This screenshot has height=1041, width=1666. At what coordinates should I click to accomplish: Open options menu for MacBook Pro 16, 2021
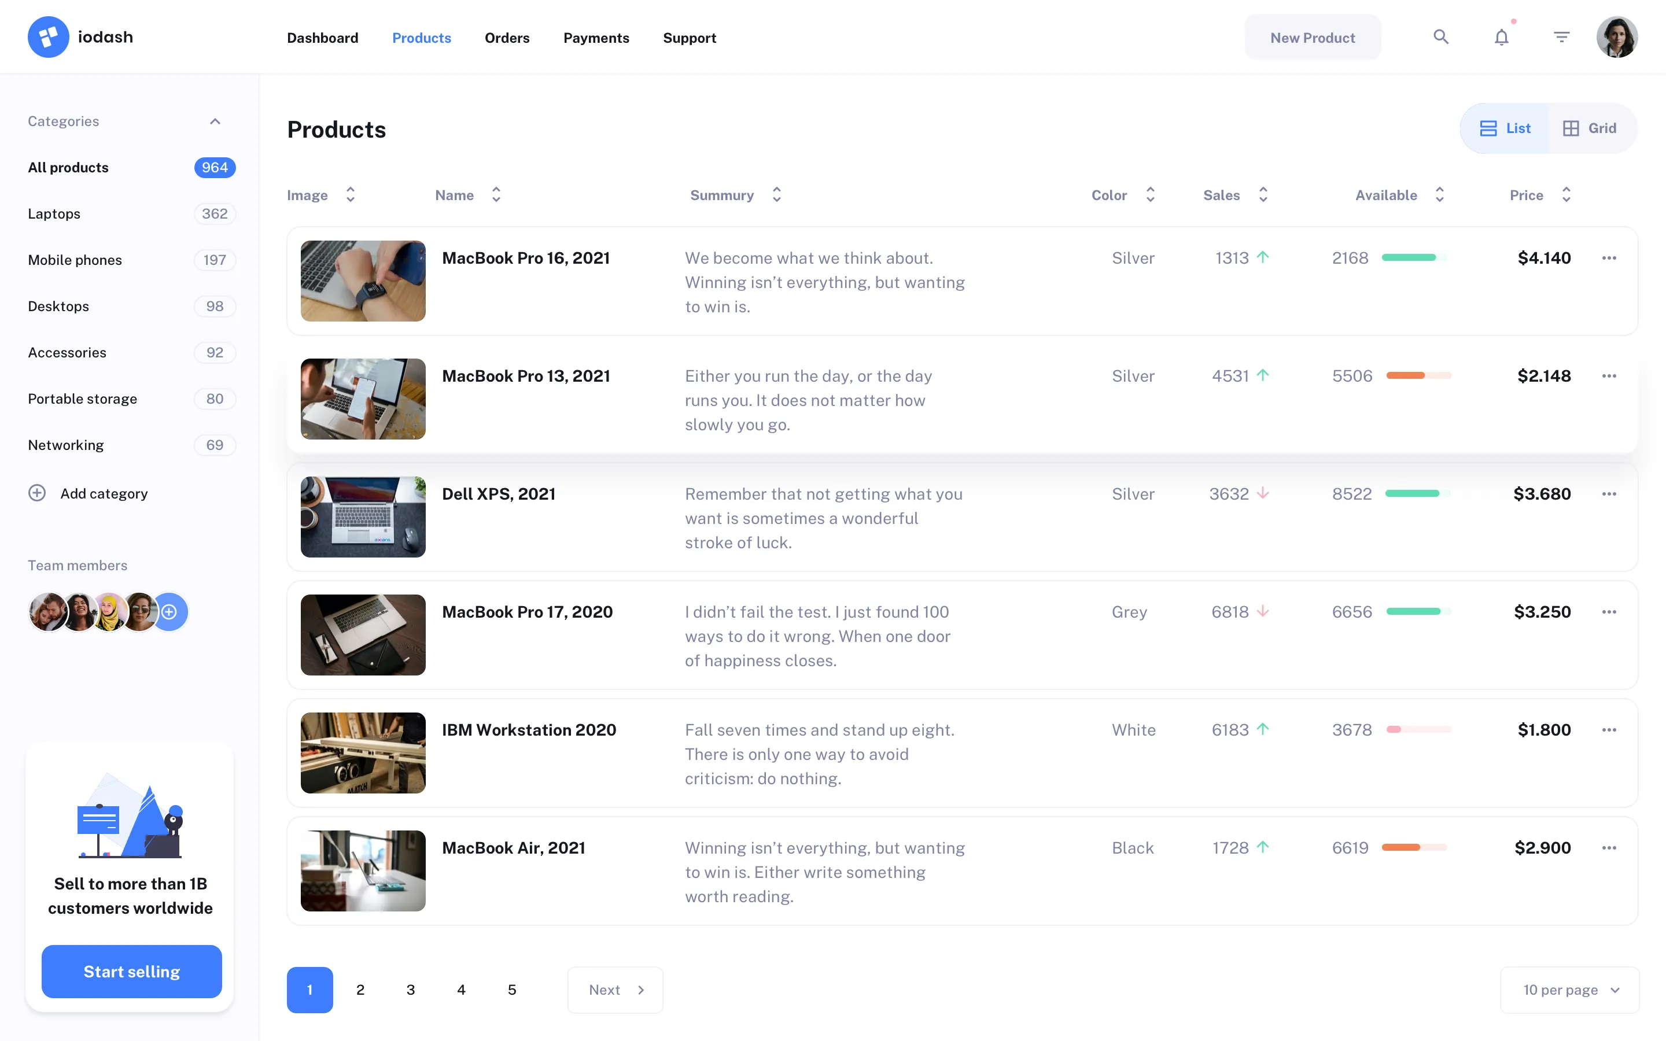click(x=1609, y=257)
